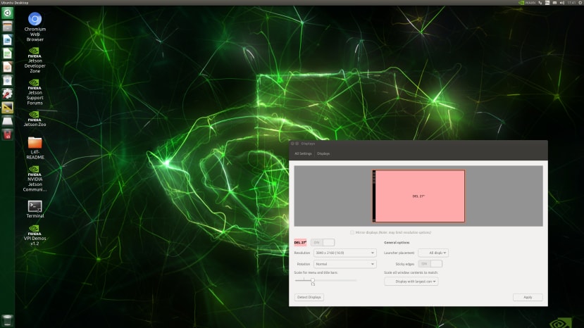Open VPI Demos v1.2 desktop shortcut
The width and height of the screenshot is (584, 328).
(35, 235)
